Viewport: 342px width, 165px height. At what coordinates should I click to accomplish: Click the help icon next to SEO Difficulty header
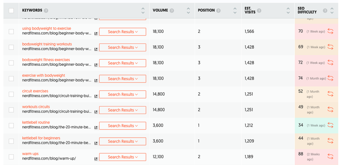(325, 11)
